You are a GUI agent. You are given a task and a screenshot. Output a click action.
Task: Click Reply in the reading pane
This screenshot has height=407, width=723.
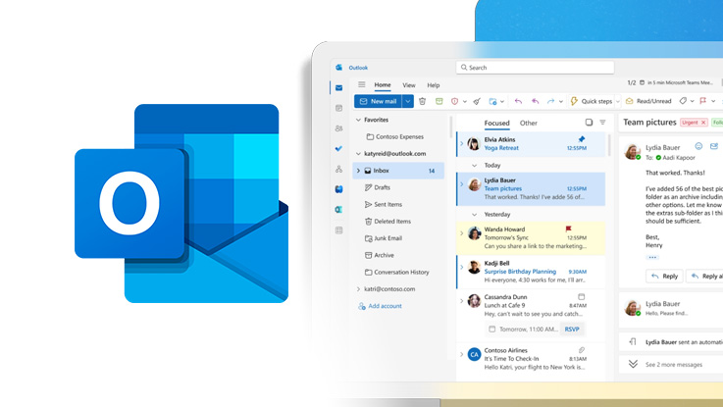point(664,277)
